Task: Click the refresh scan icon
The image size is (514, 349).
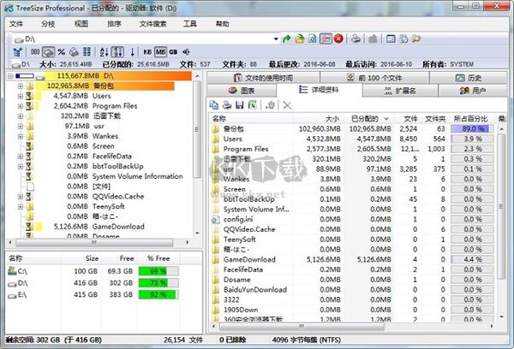Action: (313, 39)
